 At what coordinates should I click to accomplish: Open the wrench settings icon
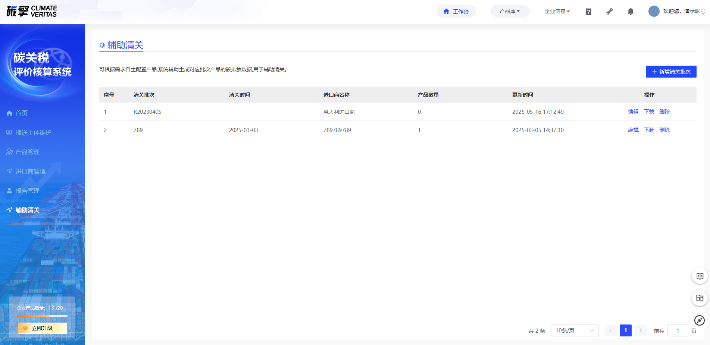tap(610, 12)
